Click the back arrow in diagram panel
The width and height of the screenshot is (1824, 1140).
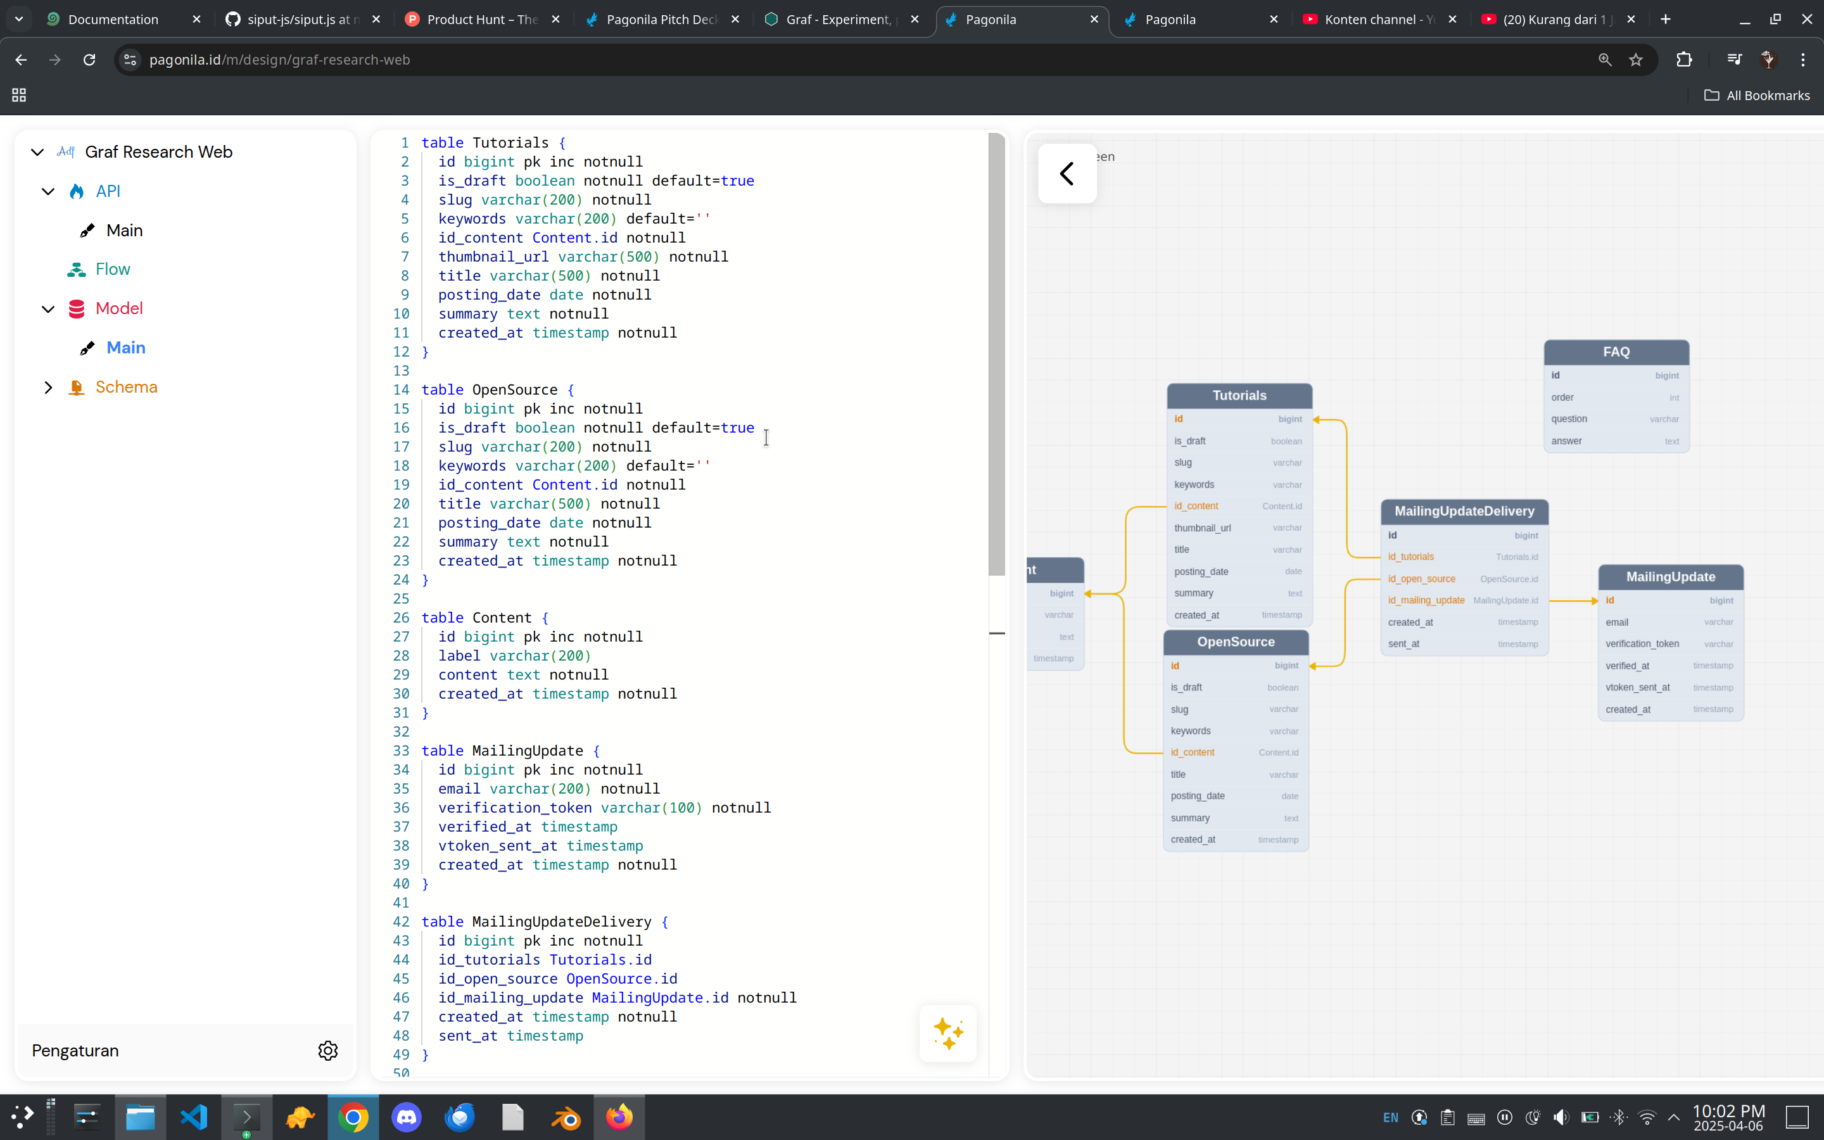click(1067, 174)
